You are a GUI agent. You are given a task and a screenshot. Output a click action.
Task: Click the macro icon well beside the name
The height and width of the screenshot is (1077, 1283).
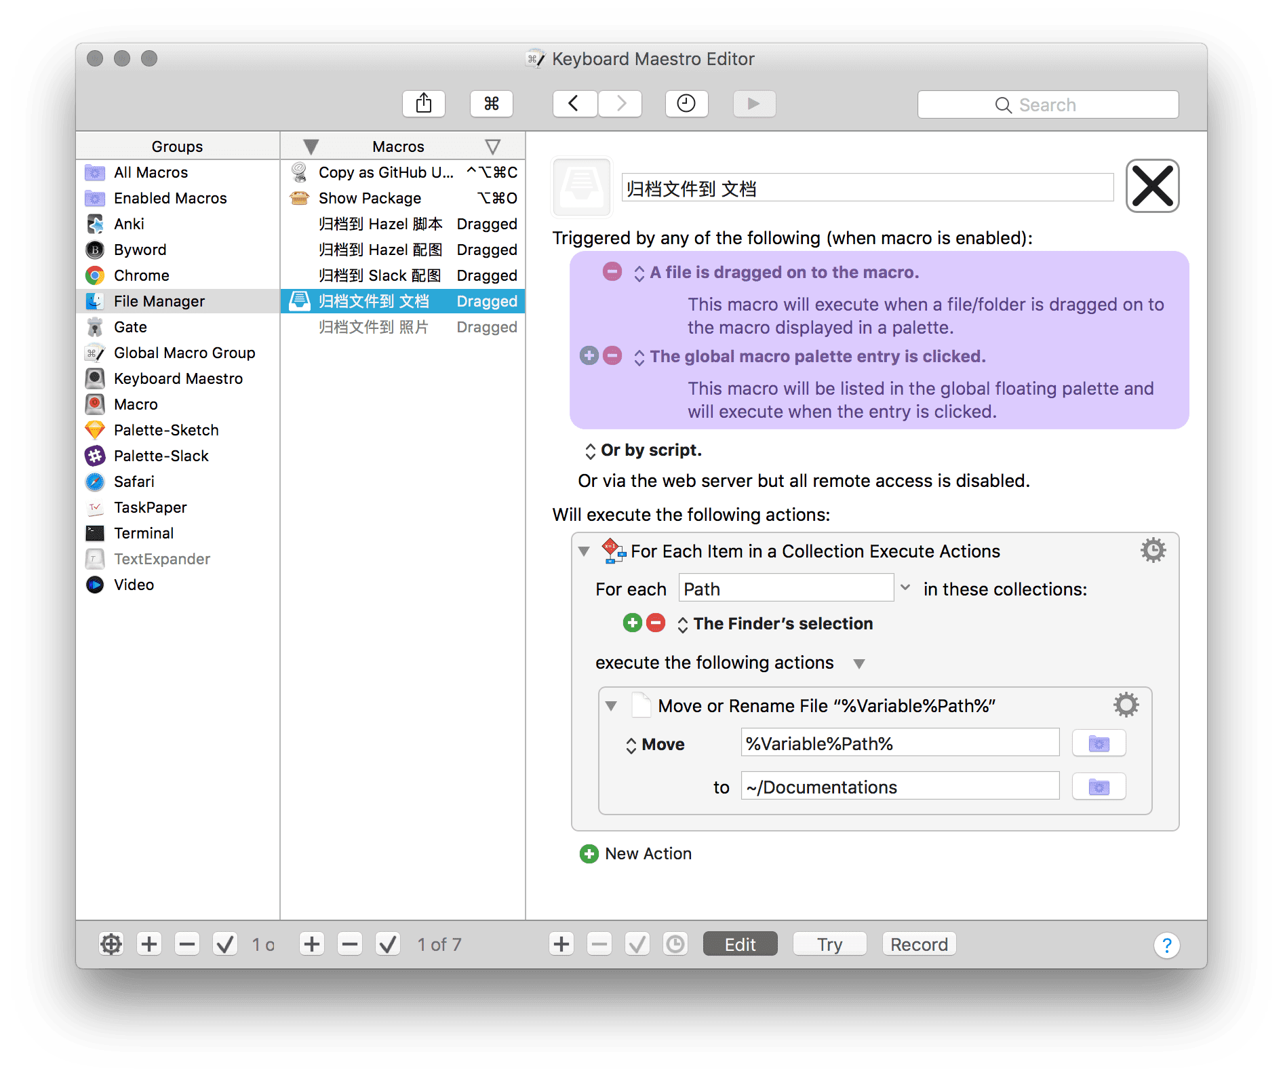(x=582, y=187)
